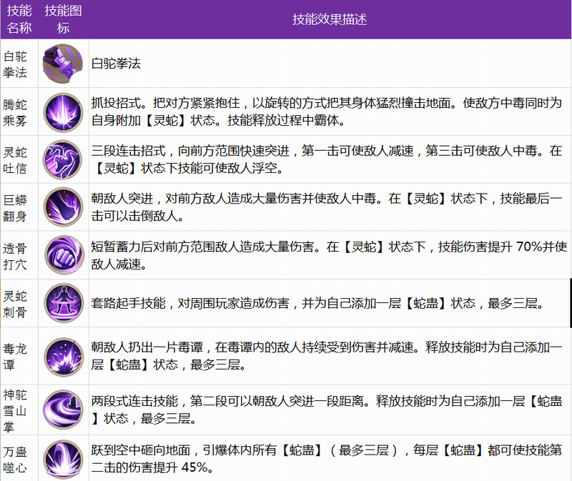Click the description starting 朝敌人突进

pyautogui.click(x=330, y=207)
